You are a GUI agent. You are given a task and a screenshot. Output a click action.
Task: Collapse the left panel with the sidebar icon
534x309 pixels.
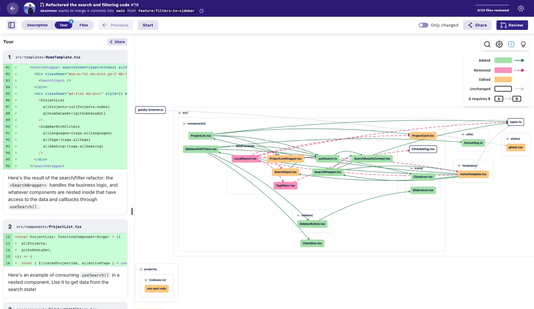point(11,25)
